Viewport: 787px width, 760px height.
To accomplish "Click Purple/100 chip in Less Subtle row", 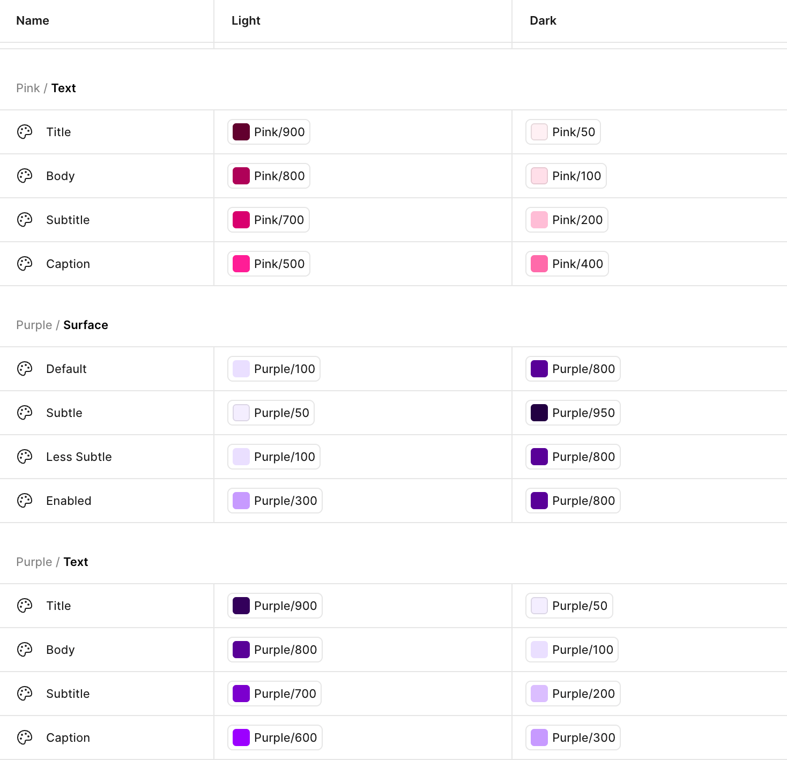I will coord(274,457).
